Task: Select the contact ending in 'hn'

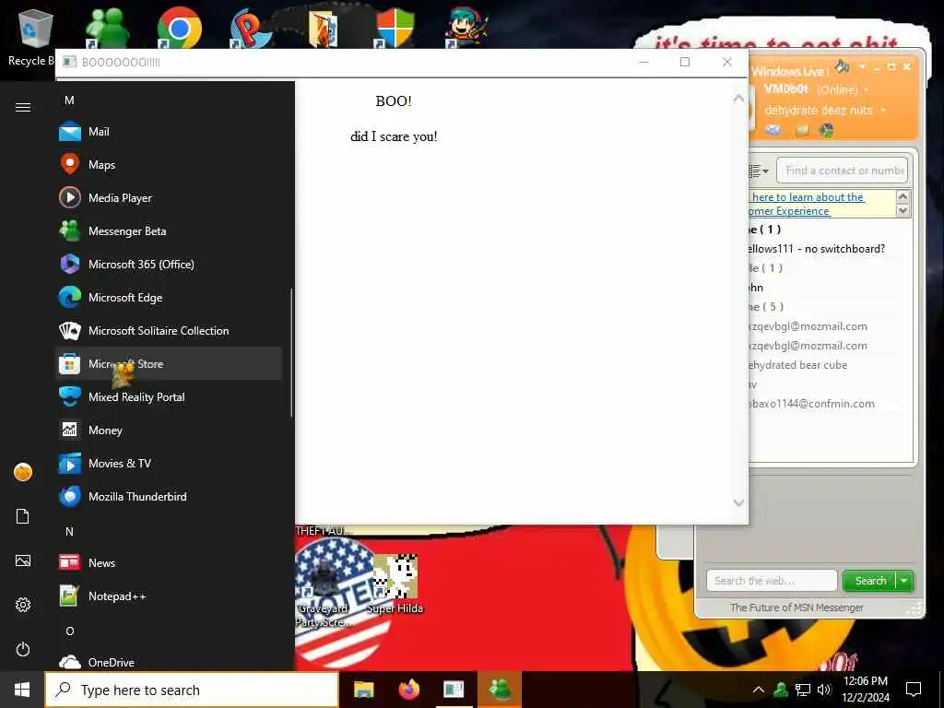Action: pyautogui.click(x=756, y=288)
